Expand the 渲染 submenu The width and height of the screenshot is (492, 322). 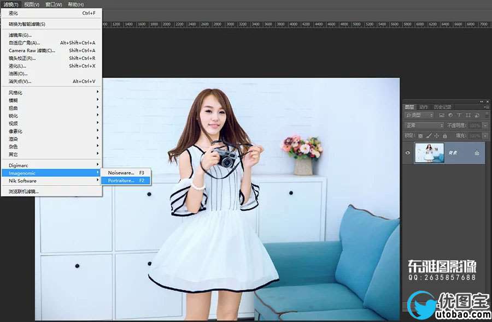click(x=52, y=139)
